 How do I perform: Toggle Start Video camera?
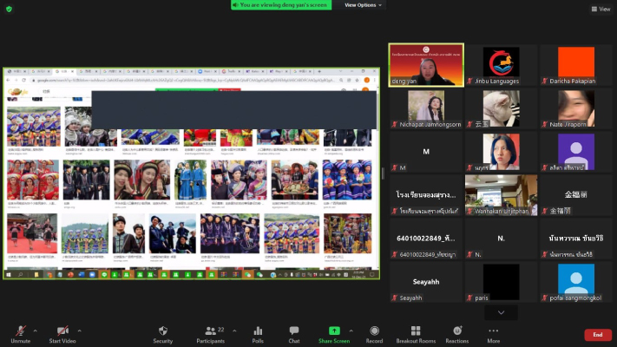tap(62, 331)
